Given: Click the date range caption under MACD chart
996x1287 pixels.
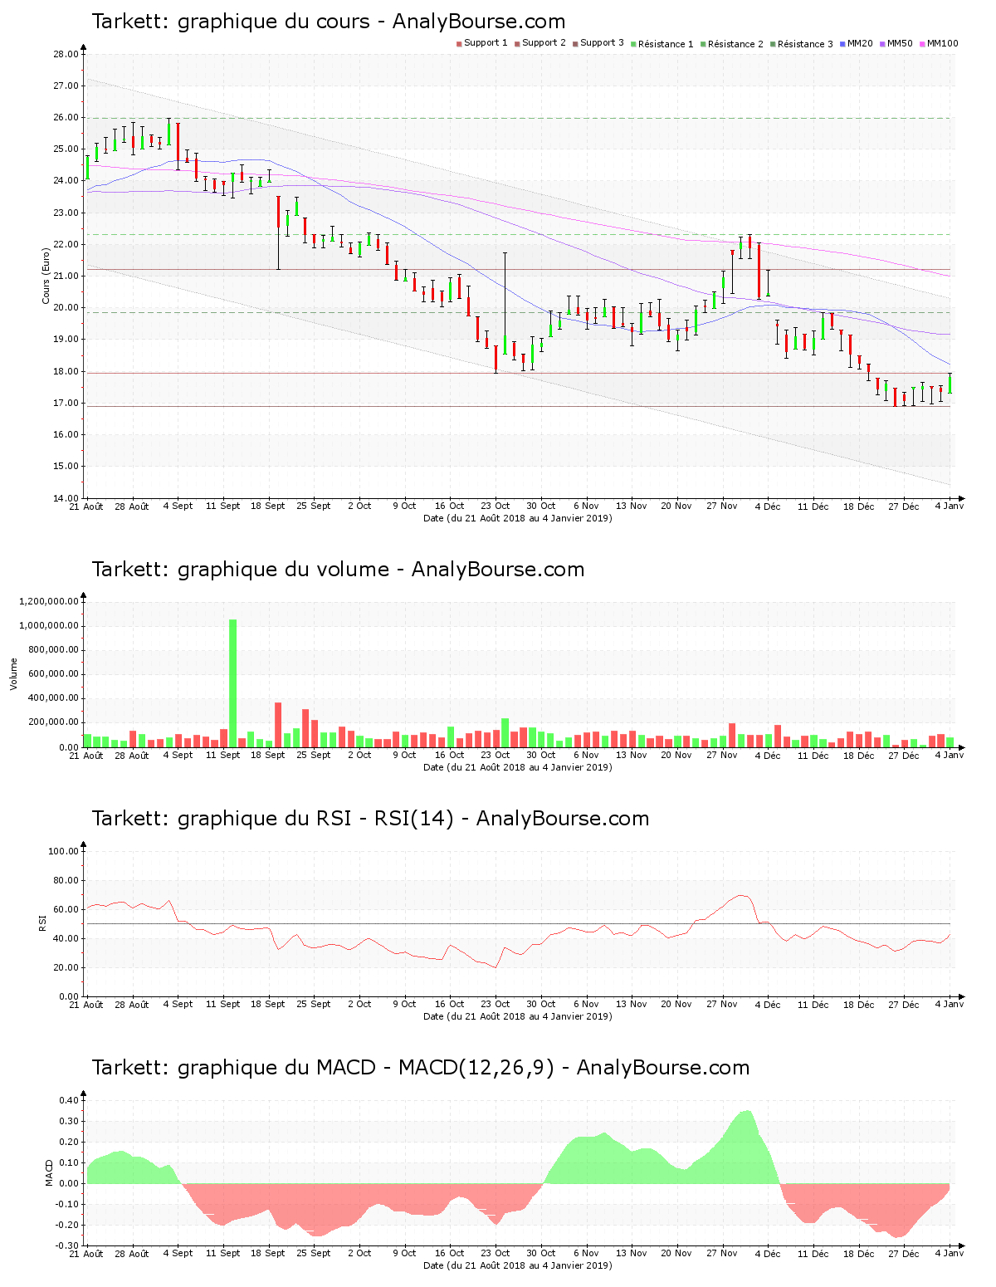Looking at the screenshot, I should coord(518,1265).
